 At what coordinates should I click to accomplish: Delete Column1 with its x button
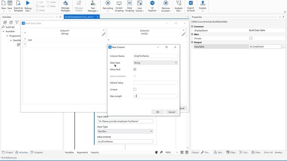click(x=104, y=30)
